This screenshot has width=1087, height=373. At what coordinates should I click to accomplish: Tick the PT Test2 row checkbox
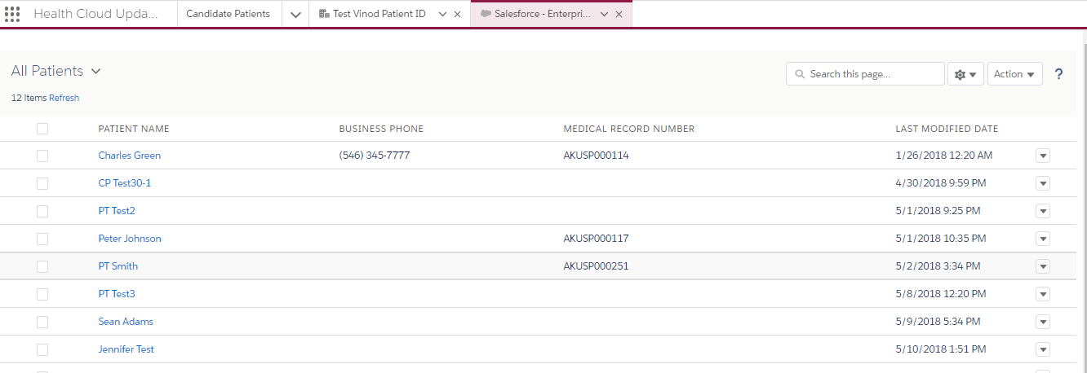[42, 211]
